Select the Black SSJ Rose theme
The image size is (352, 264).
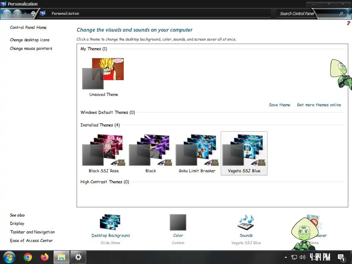[x=103, y=153]
